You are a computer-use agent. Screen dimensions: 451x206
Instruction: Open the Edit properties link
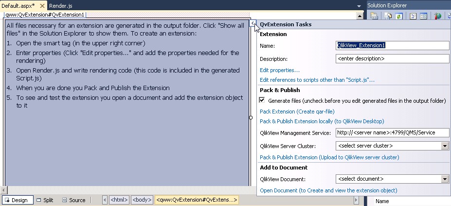coord(280,70)
